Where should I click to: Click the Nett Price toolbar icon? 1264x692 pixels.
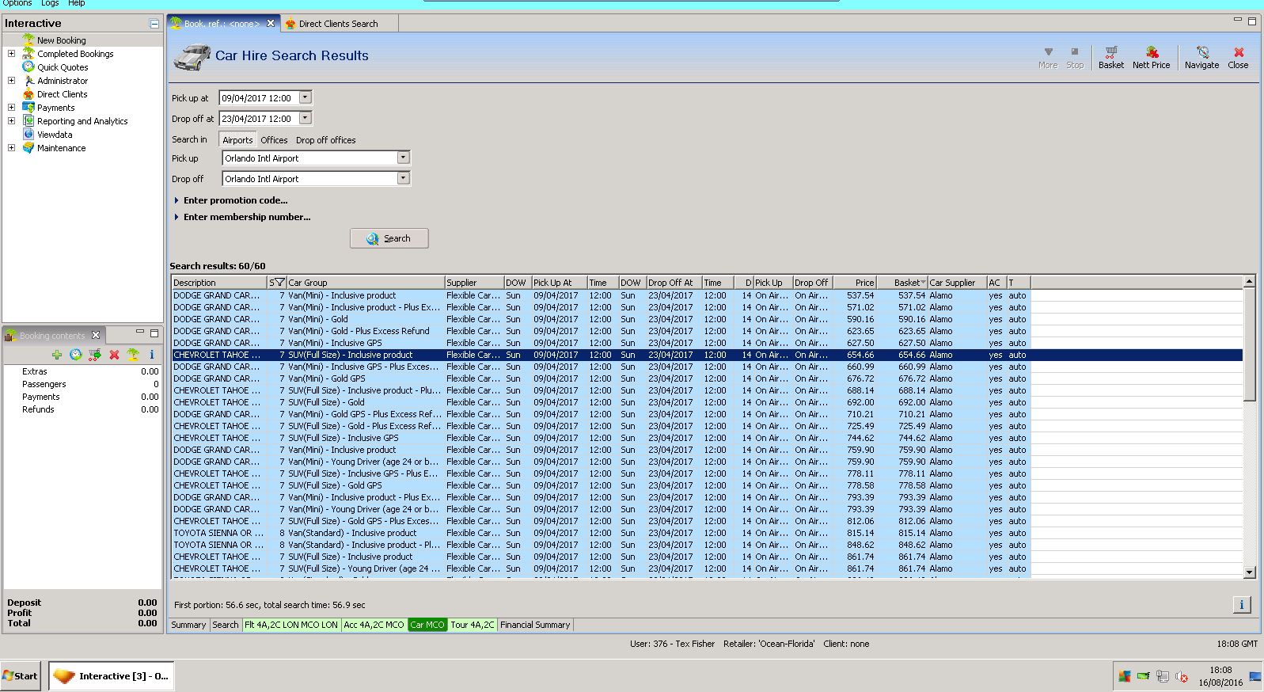(1151, 57)
